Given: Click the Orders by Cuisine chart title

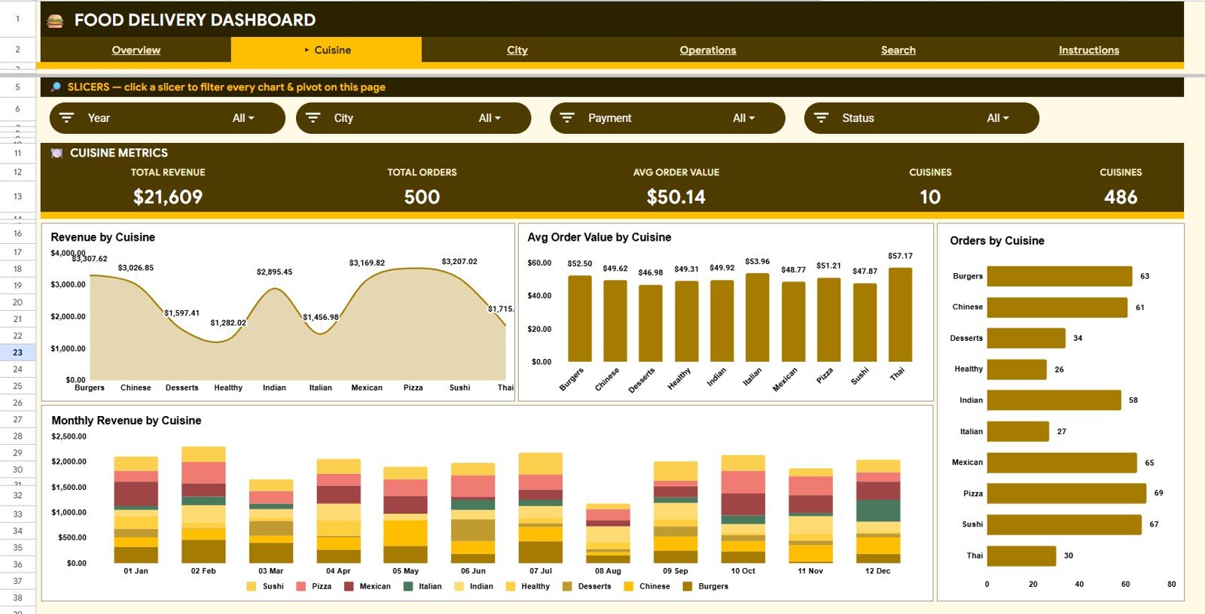Looking at the screenshot, I should click(997, 241).
